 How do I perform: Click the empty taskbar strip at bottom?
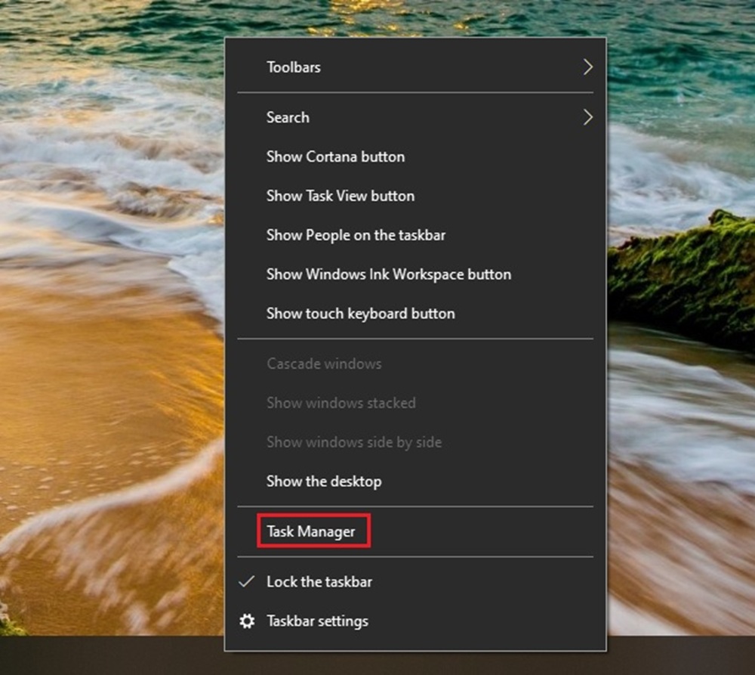[113, 656]
